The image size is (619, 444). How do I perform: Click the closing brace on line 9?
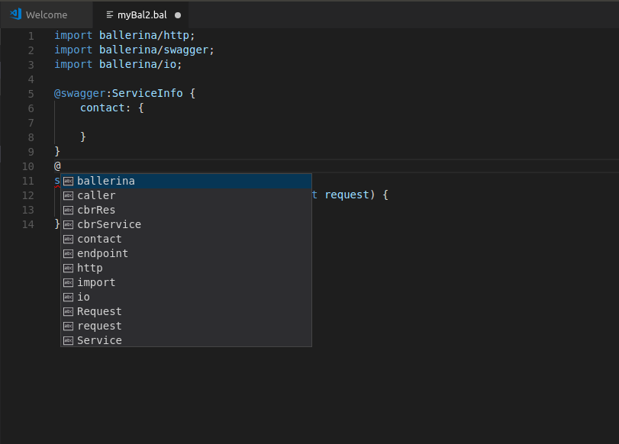point(57,152)
